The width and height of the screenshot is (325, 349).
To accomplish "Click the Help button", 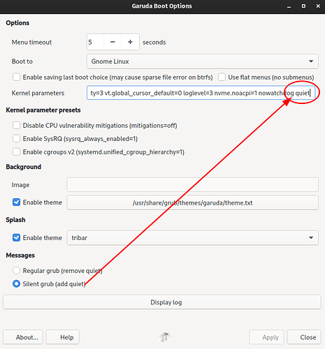I will (63, 337).
